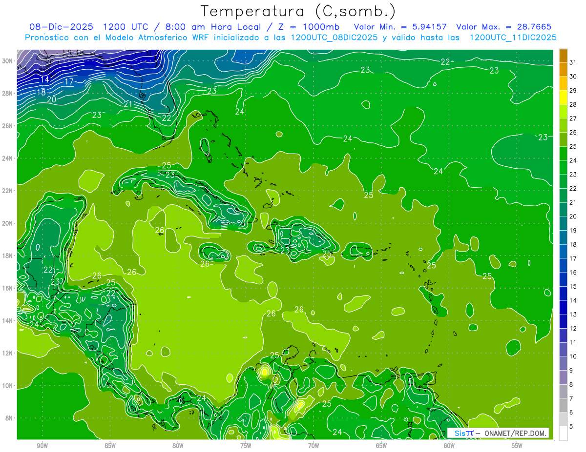Screen dimensions: 586x452
Task: Pick the yellow legend swatch between 28 and 29
Action: click(x=563, y=98)
